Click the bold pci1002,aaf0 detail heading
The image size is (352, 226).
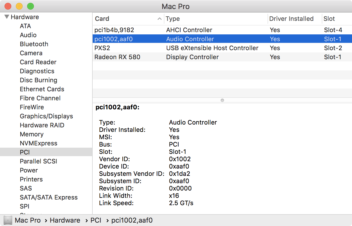point(118,107)
